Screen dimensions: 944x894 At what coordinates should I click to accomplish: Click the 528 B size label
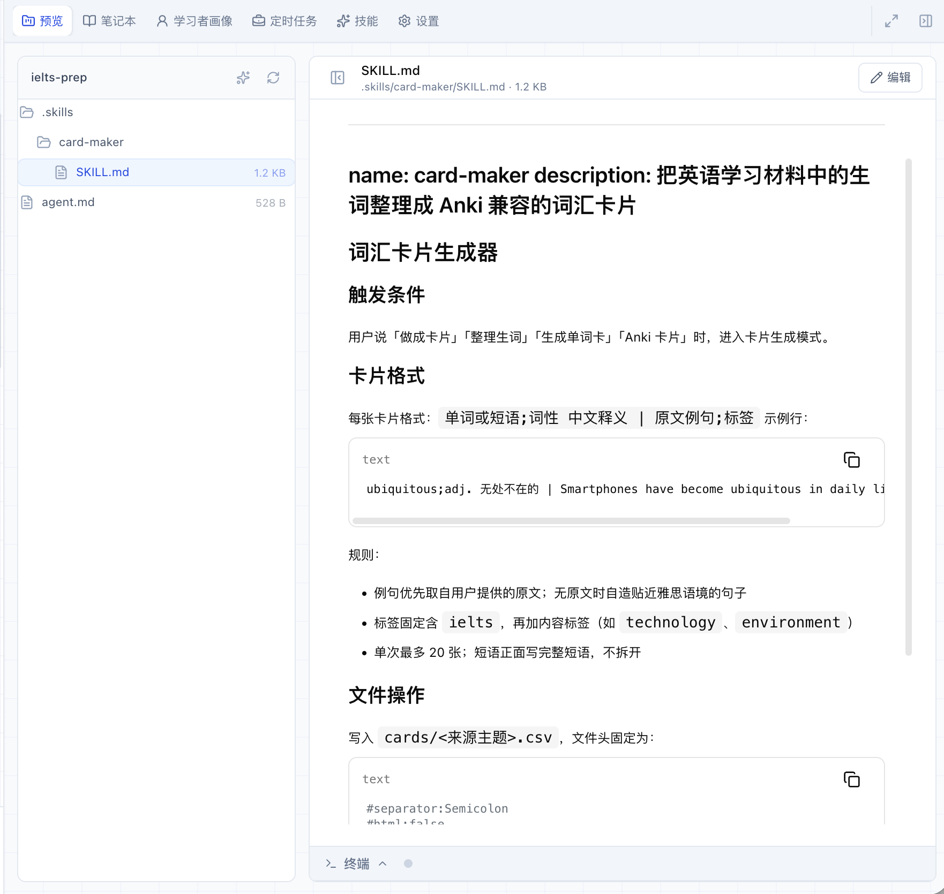click(x=271, y=203)
